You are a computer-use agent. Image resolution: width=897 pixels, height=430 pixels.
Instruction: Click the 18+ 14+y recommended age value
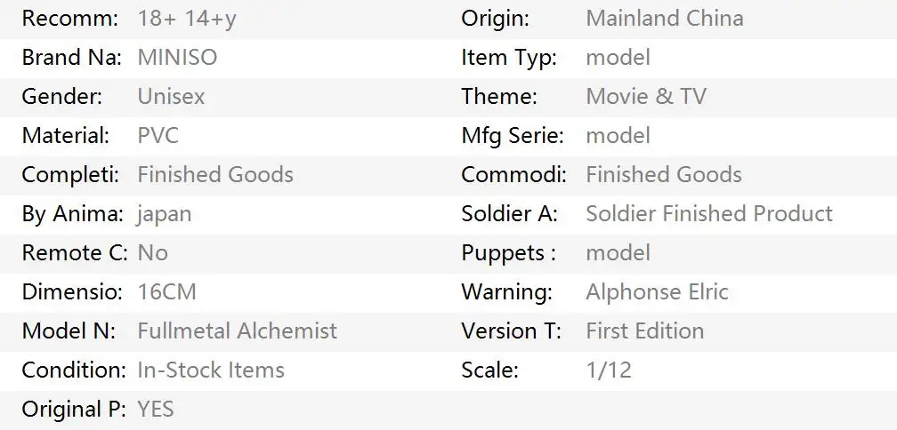tap(187, 19)
